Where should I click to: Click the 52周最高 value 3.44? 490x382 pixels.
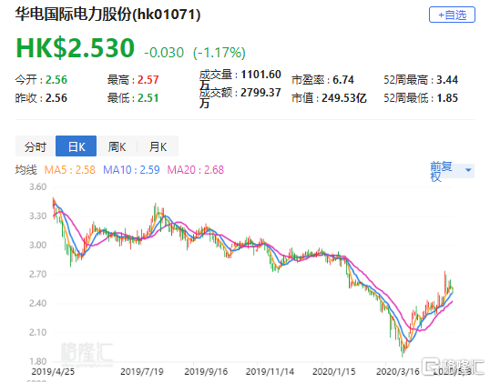coord(447,80)
